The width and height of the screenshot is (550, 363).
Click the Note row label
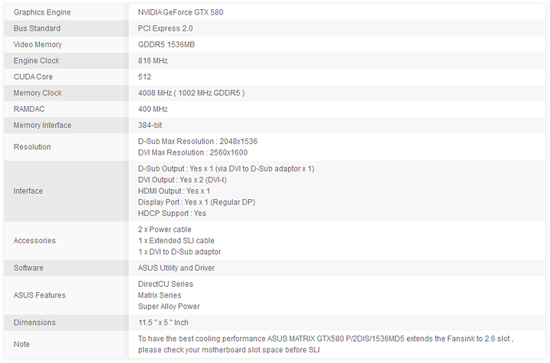(22, 344)
